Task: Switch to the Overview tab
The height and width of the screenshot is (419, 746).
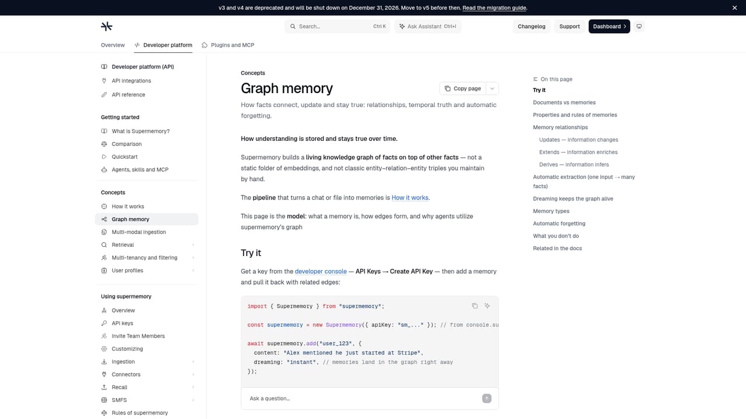Action: coord(112,45)
